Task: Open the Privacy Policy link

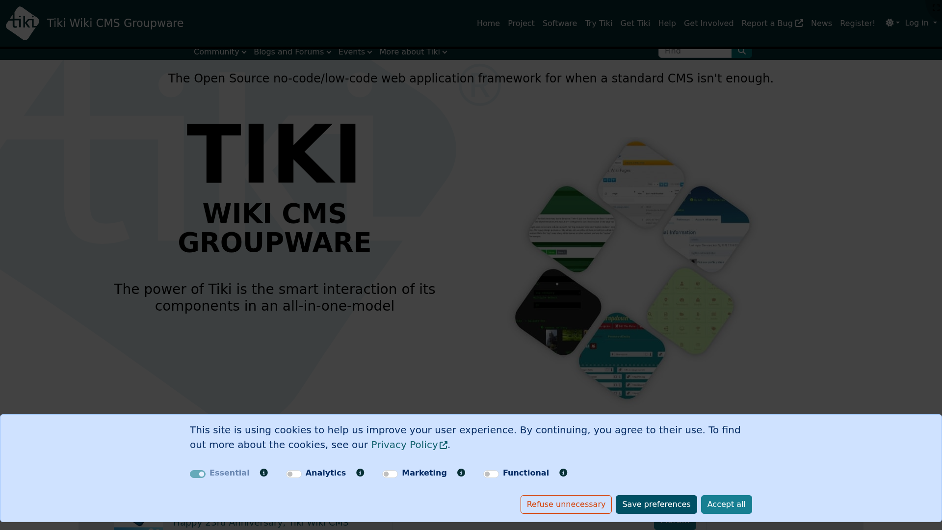Action: pyautogui.click(x=404, y=445)
